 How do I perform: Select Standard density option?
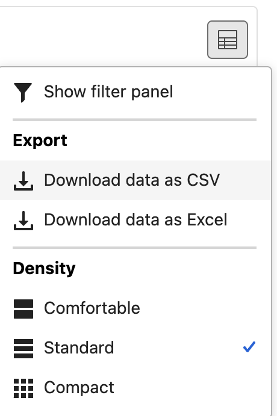point(135,348)
